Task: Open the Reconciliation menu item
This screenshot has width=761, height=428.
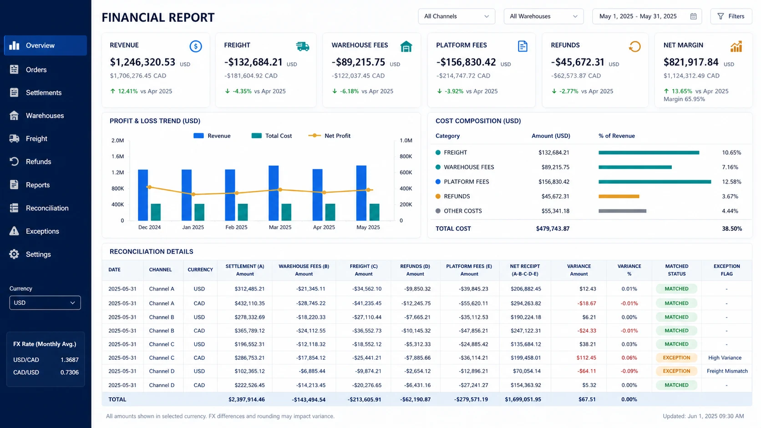Action: tap(45, 208)
